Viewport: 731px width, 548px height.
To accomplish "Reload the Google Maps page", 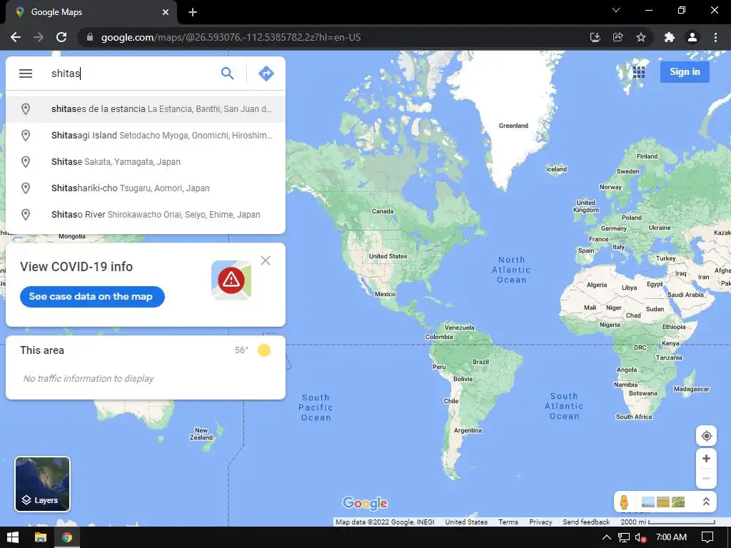I will (61, 37).
